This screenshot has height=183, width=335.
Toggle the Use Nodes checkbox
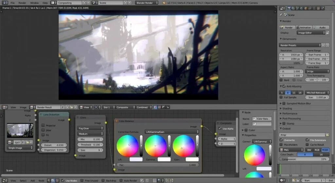click(x=63, y=180)
